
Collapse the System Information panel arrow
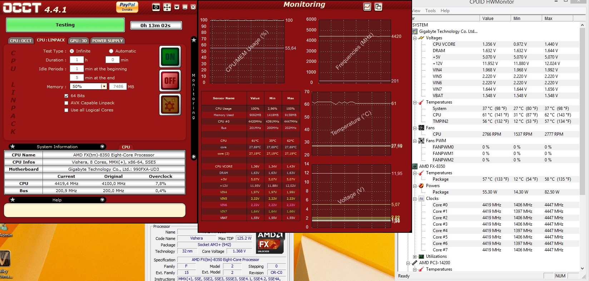pyautogui.click(x=103, y=147)
